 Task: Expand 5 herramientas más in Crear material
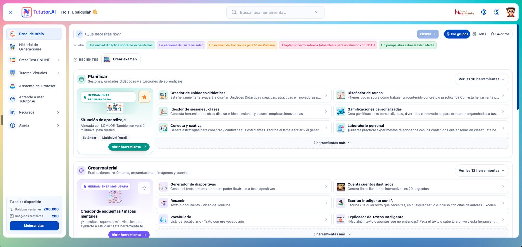332,234
